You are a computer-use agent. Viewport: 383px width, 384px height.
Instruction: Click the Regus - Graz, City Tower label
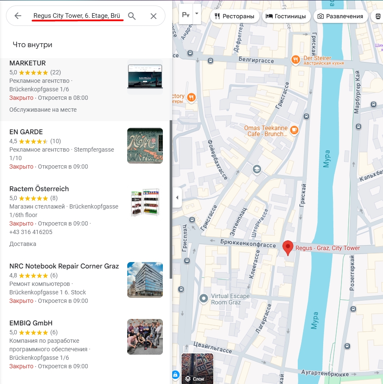pyautogui.click(x=328, y=248)
